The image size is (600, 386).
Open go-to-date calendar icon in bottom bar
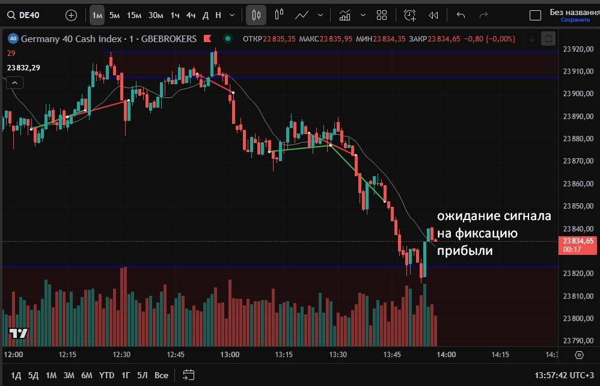pyautogui.click(x=188, y=375)
